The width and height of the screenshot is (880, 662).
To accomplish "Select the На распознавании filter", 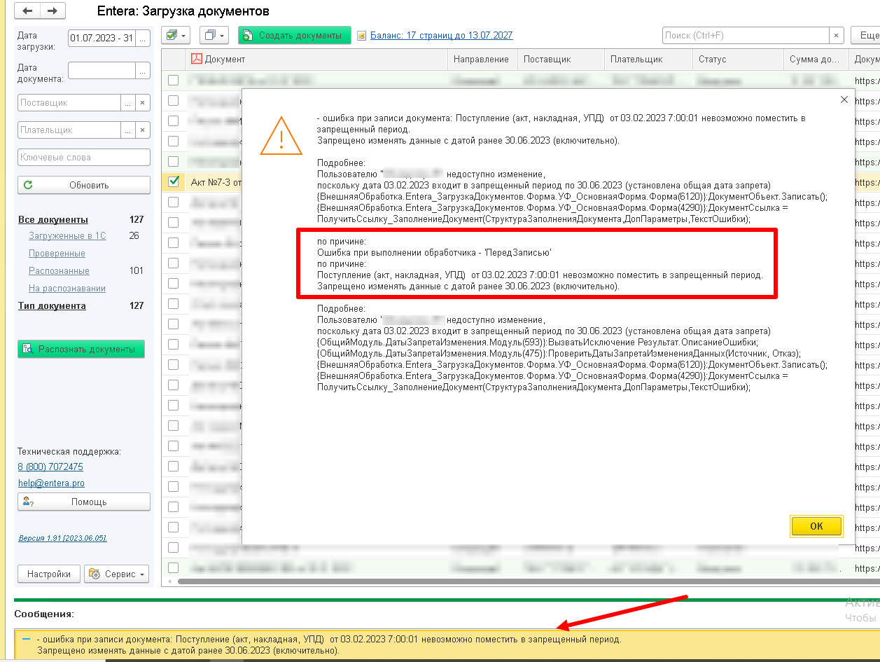I will tap(67, 289).
